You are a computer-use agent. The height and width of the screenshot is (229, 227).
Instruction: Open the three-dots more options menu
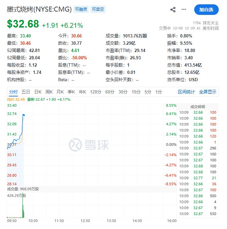pos(184,10)
